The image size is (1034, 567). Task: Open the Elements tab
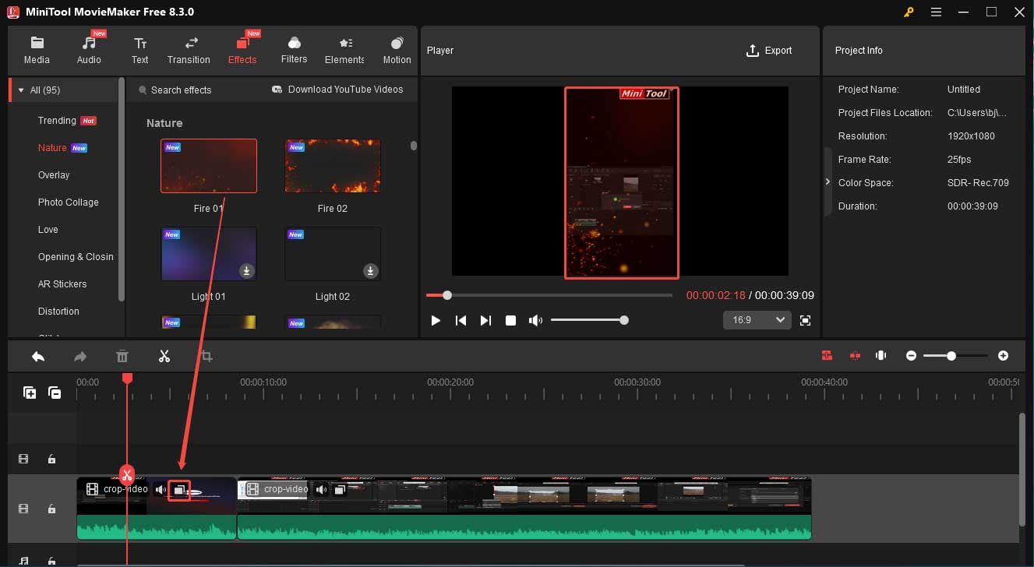pos(344,50)
